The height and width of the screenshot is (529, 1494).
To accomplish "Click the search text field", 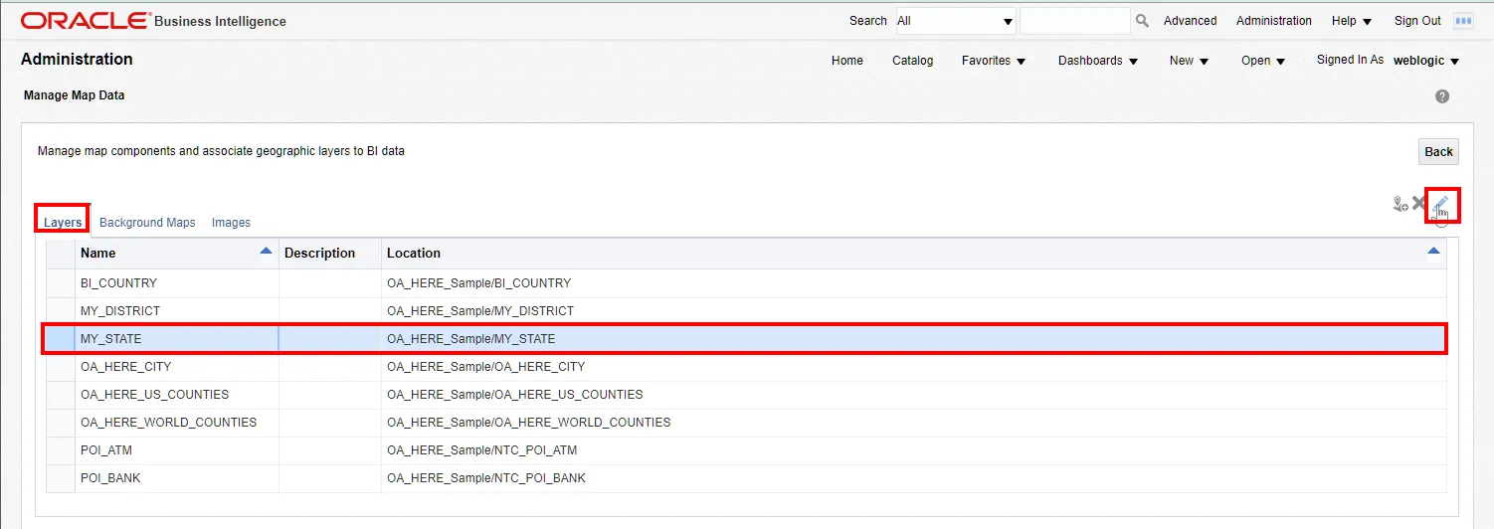I will pyautogui.click(x=1074, y=21).
